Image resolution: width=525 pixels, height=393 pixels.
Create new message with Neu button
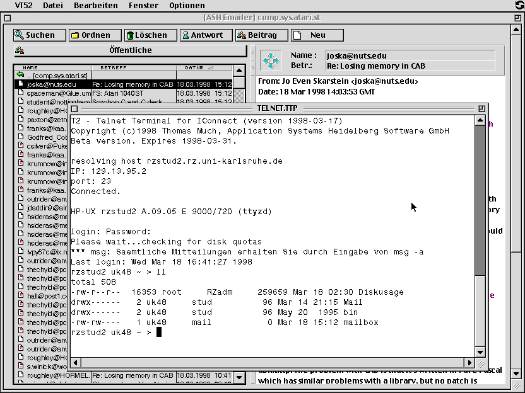pyautogui.click(x=317, y=35)
